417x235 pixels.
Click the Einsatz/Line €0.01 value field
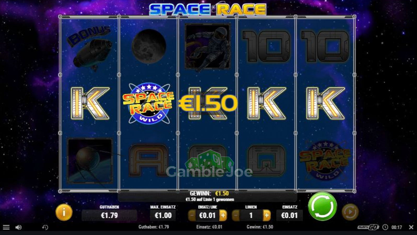click(x=207, y=215)
